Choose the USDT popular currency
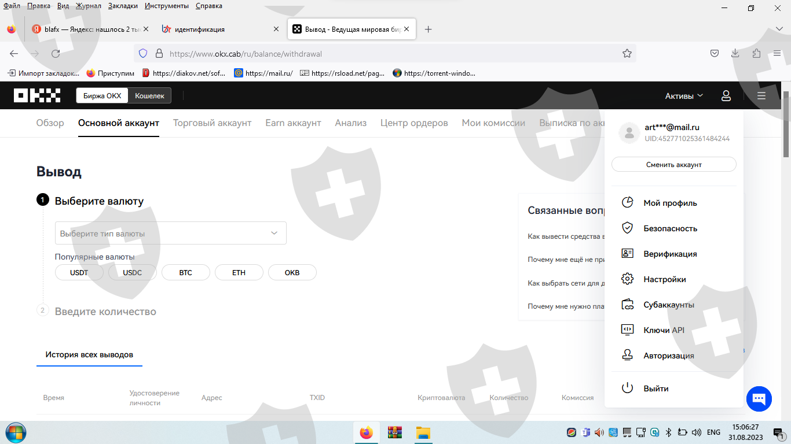This screenshot has height=444, width=791. point(79,272)
